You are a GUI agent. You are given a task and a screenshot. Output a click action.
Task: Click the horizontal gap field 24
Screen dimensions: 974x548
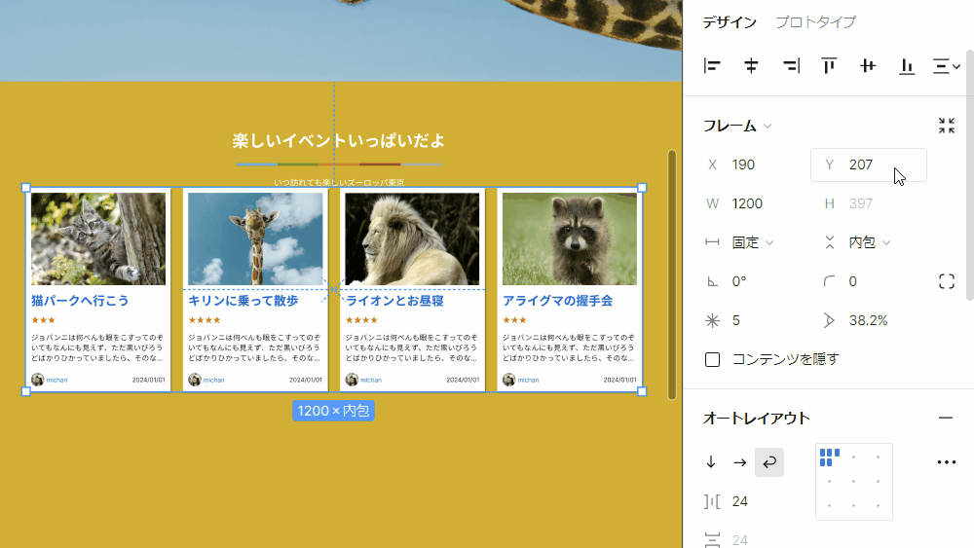tap(752, 501)
